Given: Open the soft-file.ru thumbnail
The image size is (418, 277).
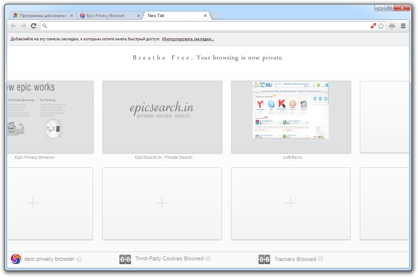Looking at the screenshot, I should [291, 111].
